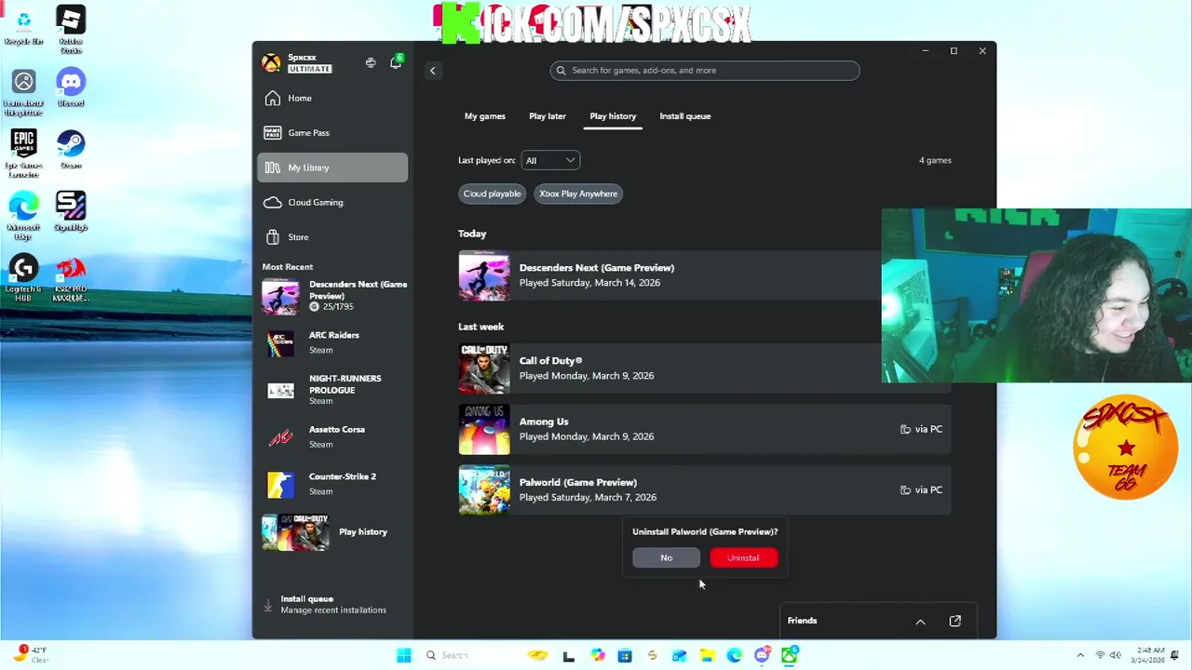Viewport: 1192px width, 670px height.
Task: Open the Windows Start menu
Action: 403,655
